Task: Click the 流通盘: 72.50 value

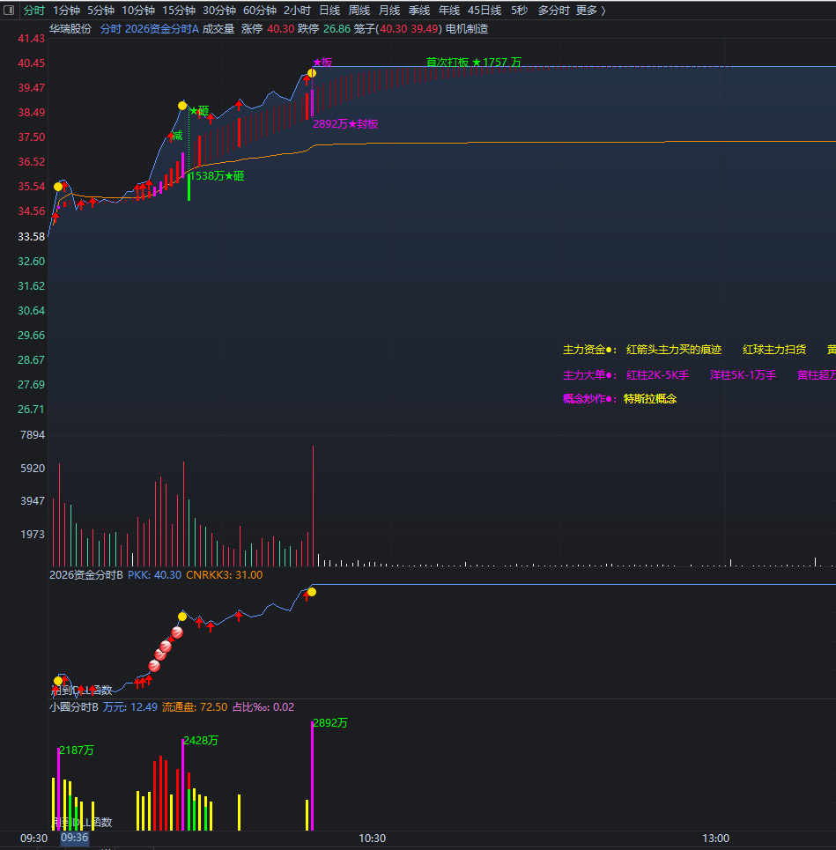Action: [x=195, y=707]
